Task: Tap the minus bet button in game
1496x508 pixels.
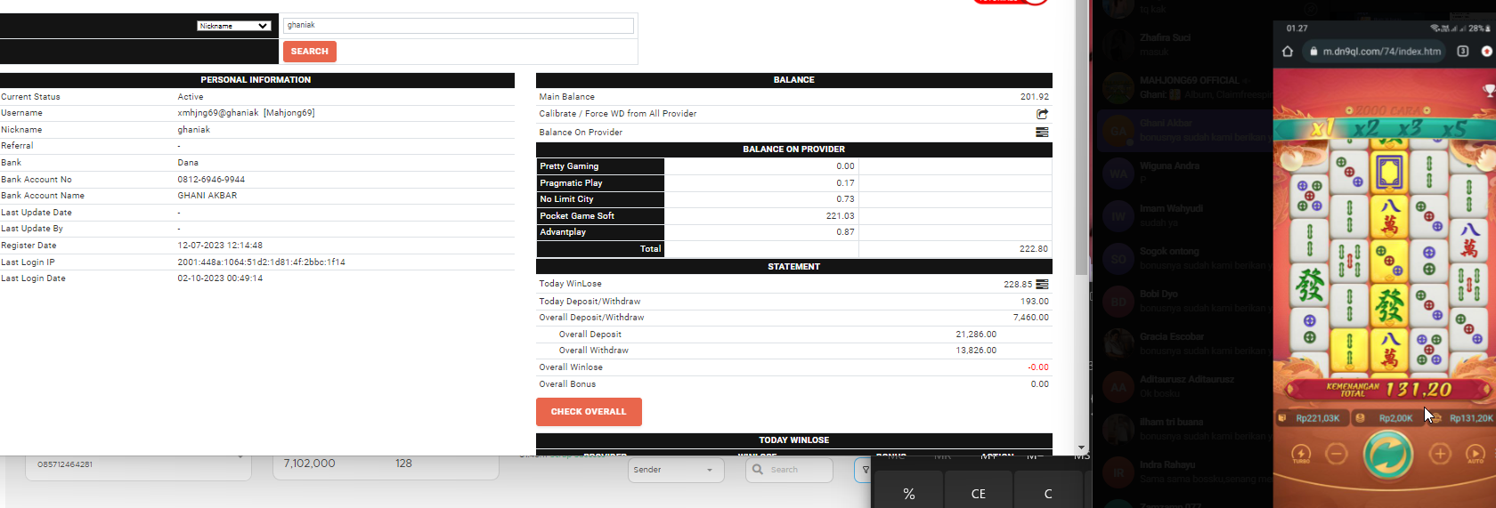Action: 1336,454
